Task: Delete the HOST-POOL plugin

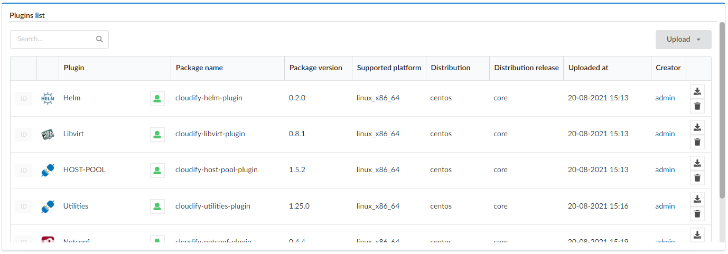Action: pyautogui.click(x=697, y=178)
